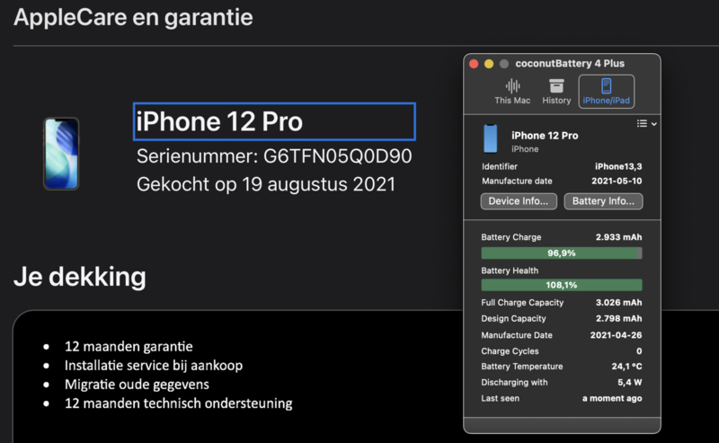Click the Battery Info... button
The image size is (719, 443).
603,201
